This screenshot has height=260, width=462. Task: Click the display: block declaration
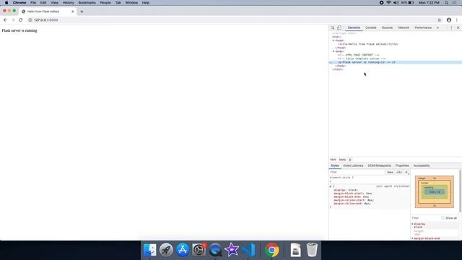point(346,190)
